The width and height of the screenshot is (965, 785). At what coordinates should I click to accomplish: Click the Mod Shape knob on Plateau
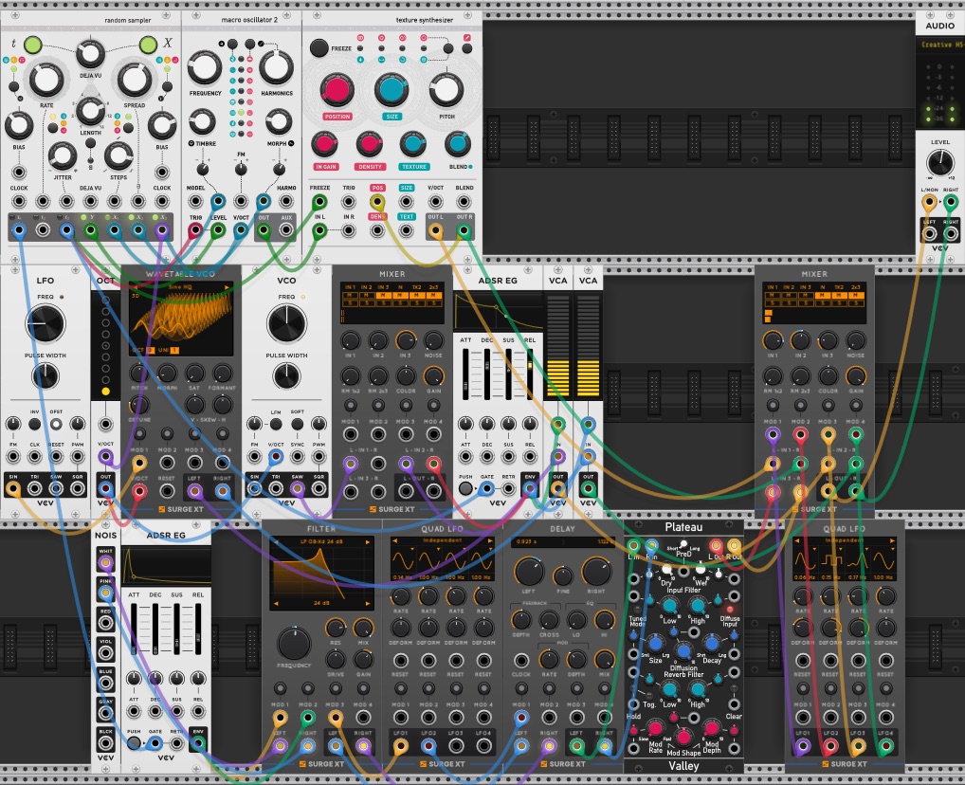(x=683, y=737)
